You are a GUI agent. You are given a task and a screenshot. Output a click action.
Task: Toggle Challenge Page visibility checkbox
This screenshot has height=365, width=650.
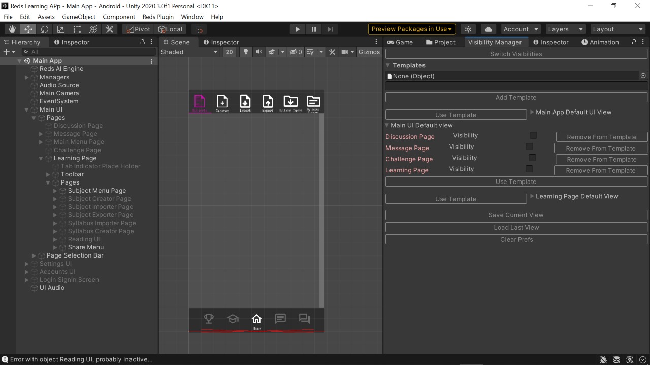click(532, 158)
